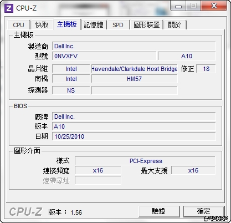Click the 樣式 label
Viewport: 231px width, 223px height.
point(63,161)
